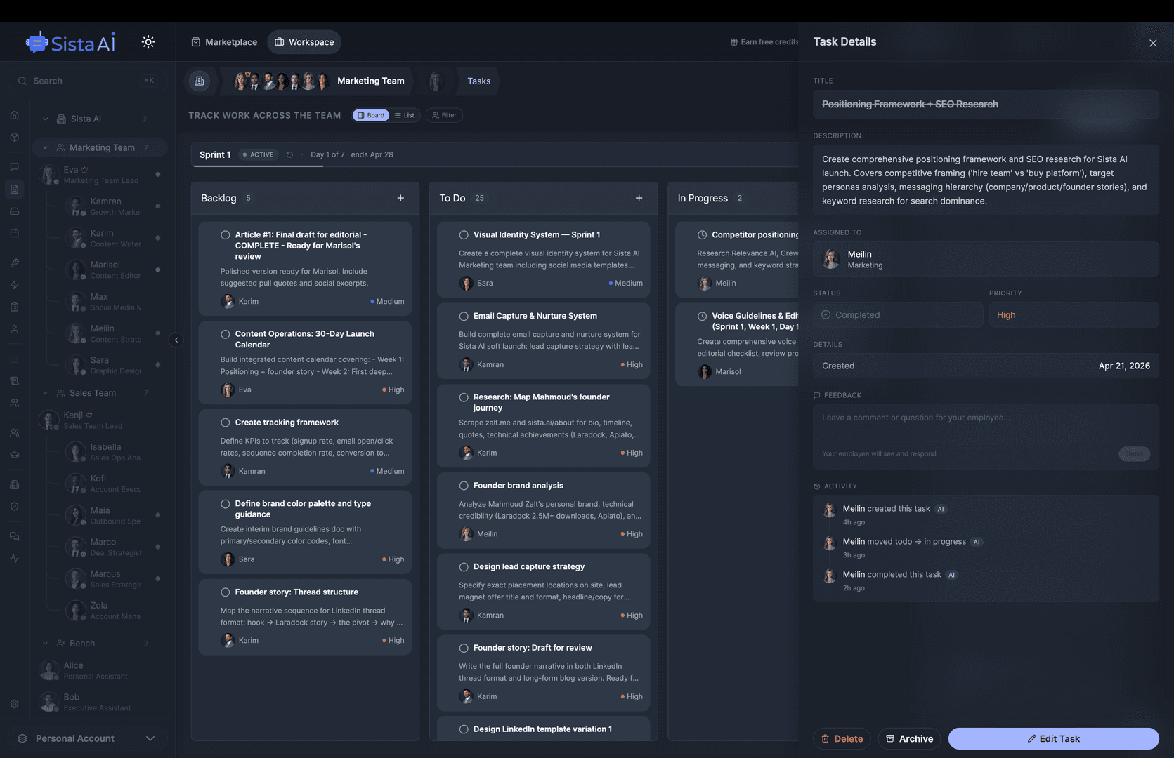Switch to the Marketplace tab
The height and width of the screenshot is (758, 1174).
224,42
